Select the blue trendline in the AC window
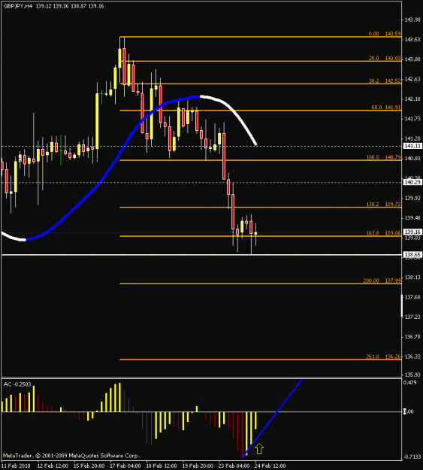The height and width of the screenshot is (470, 423). point(272,418)
